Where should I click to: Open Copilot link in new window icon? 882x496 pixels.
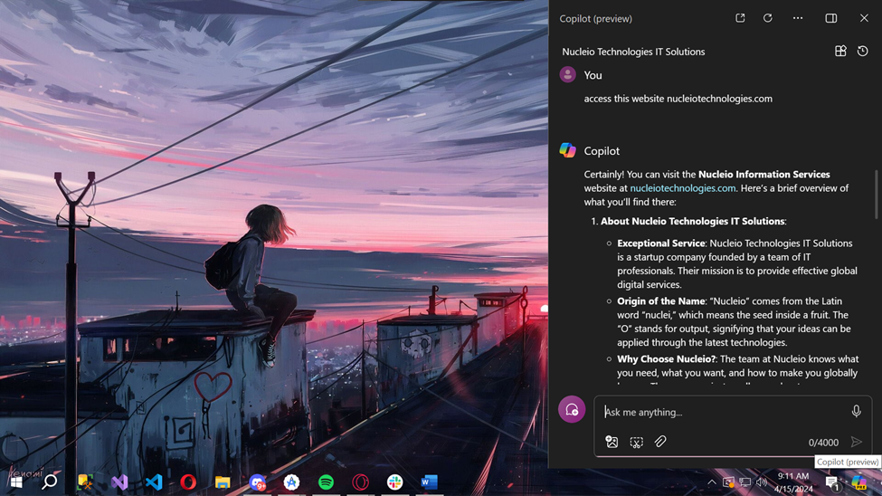(x=740, y=18)
